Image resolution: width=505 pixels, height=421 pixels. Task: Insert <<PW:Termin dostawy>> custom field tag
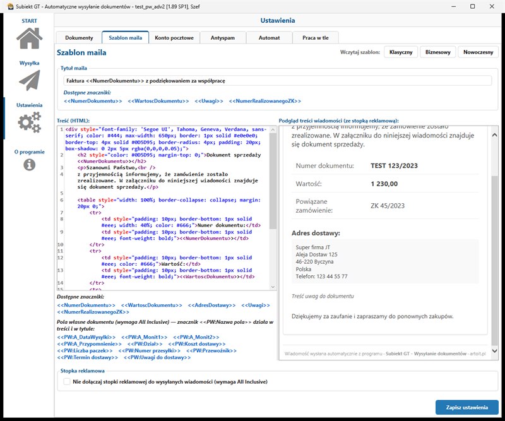[87, 357]
